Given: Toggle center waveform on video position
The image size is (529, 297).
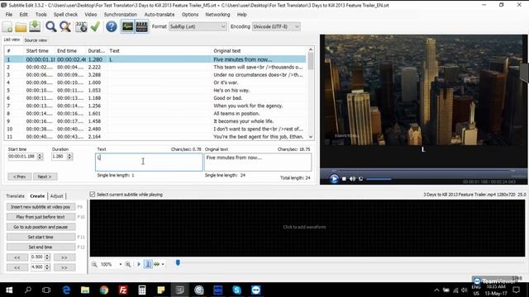Looking at the screenshot, I should 148,264.
